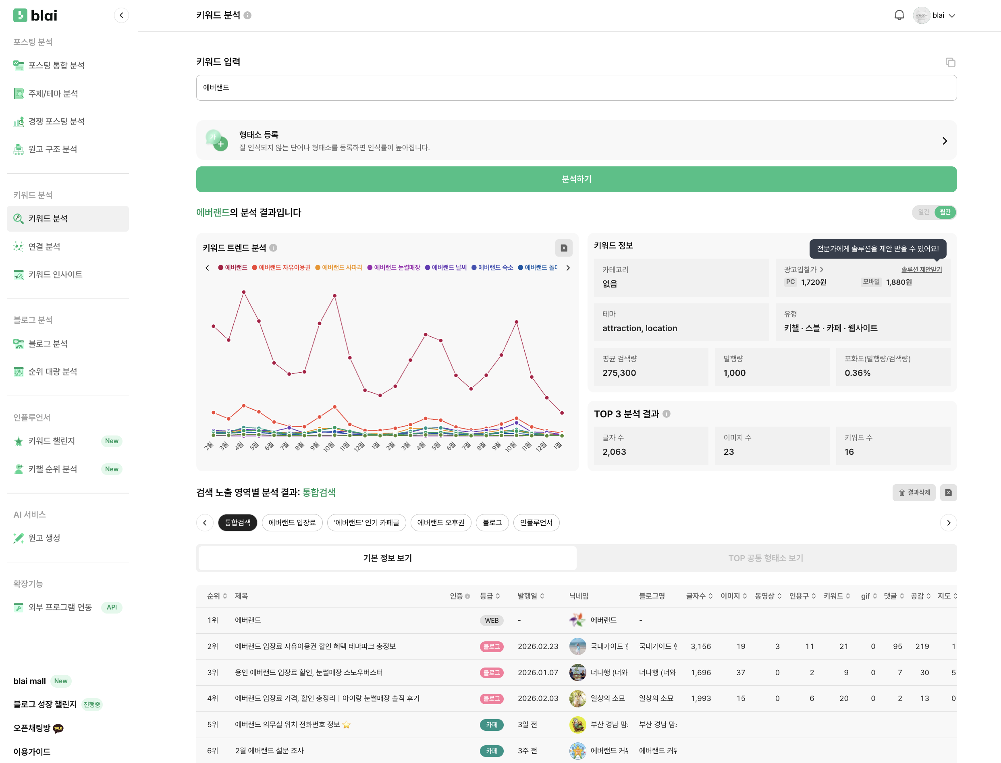This screenshot has width=1001, height=763.
Task: Click the Excel export icon beside 결과삭제
Action: tap(948, 492)
